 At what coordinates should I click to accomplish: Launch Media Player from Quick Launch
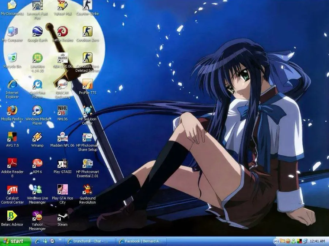tap(52, 241)
